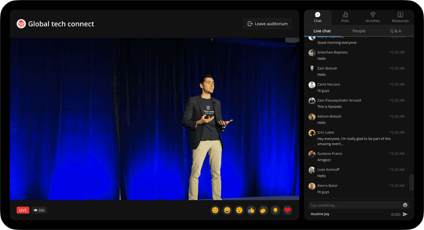The width and height of the screenshot is (424, 230).
Task: Click Zain Passaquindici Arcand's avatar
Action: [x=312, y=101]
